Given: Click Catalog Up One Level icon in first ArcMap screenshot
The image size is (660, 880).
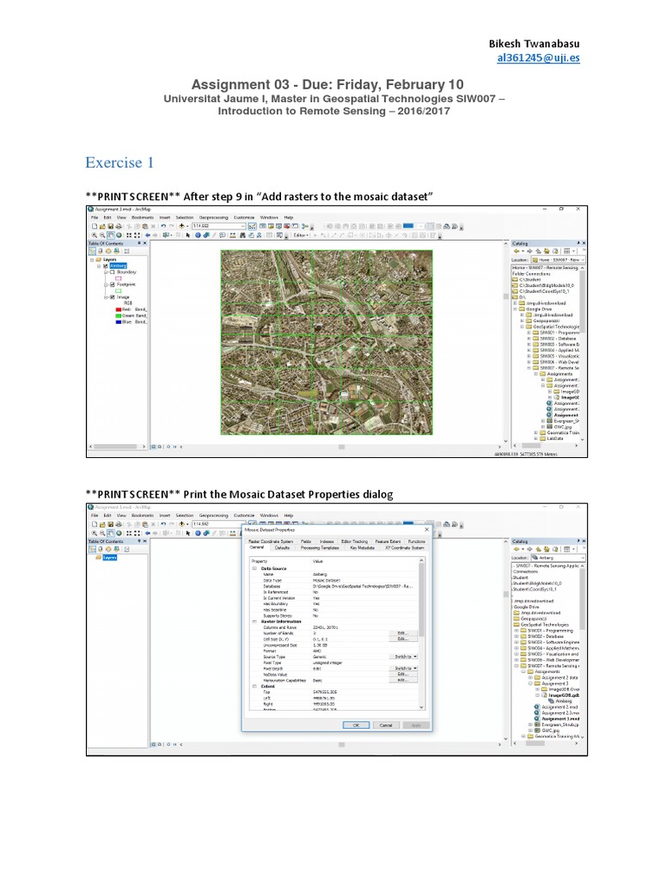Looking at the screenshot, I should pyautogui.click(x=538, y=251).
